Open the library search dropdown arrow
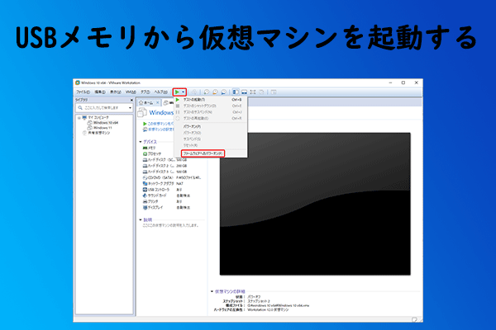 click(x=130, y=108)
